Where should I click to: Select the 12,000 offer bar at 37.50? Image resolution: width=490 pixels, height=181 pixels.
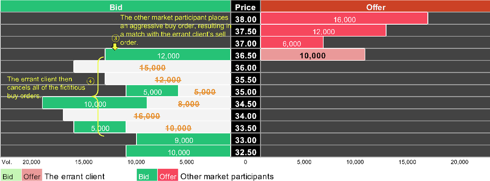(x=323, y=31)
